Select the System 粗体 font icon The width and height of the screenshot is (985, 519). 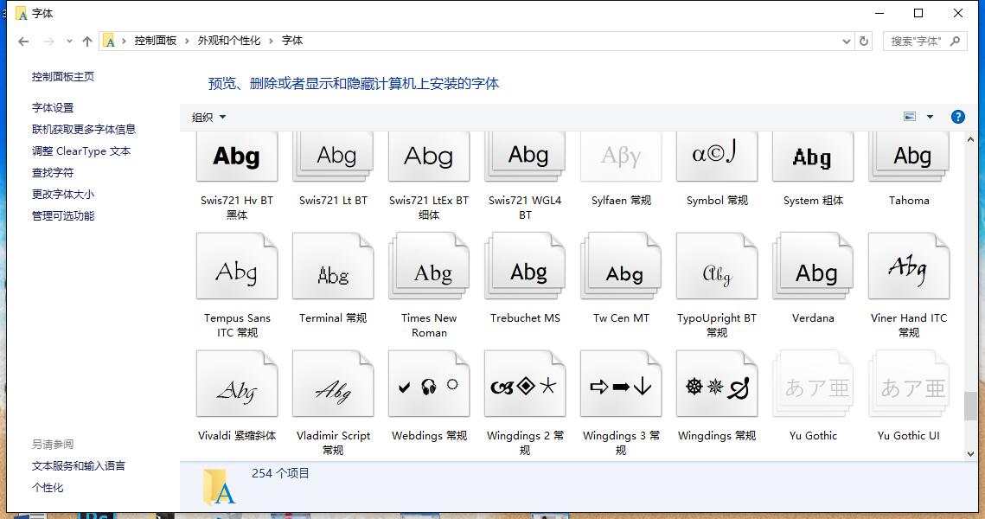pyautogui.click(x=813, y=157)
